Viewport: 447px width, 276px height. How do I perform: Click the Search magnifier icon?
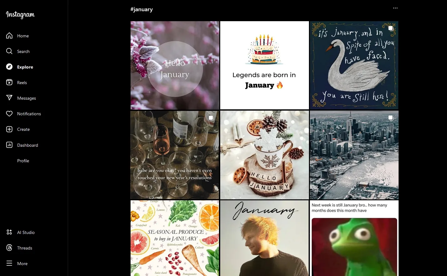point(9,51)
